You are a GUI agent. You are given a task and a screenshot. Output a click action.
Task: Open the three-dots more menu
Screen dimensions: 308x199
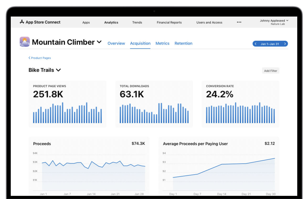[239, 22]
